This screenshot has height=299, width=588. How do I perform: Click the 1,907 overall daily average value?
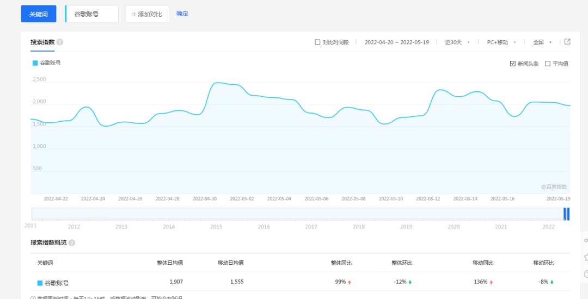pos(176,282)
